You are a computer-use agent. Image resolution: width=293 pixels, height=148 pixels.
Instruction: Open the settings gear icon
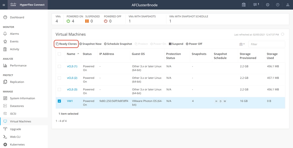pyautogui.click(x=268, y=5)
